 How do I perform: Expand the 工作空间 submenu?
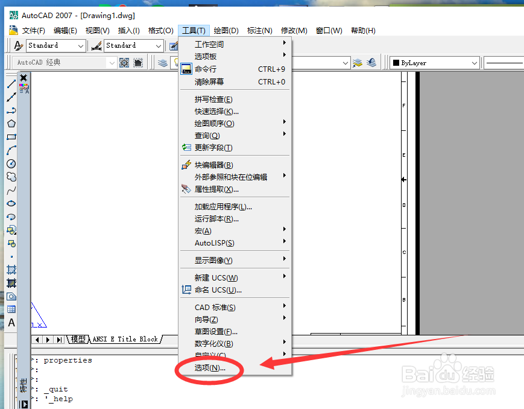(x=235, y=44)
